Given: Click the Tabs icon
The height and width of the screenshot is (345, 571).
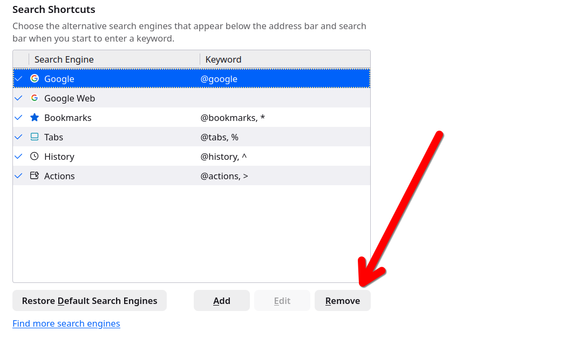Looking at the screenshot, I should pyautogui.click(x=35, y=137).
